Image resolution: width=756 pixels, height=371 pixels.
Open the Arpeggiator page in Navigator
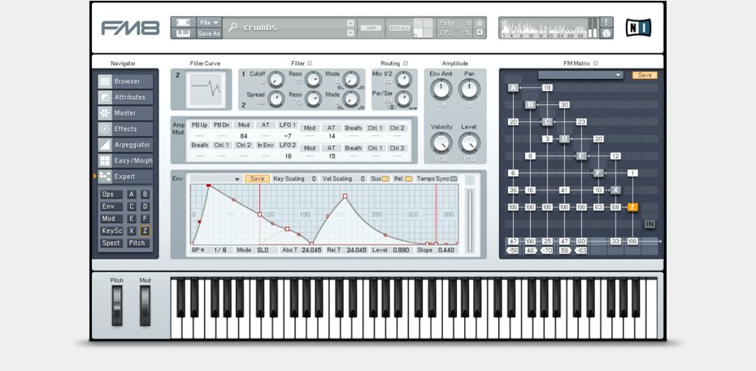pos(125,145)
